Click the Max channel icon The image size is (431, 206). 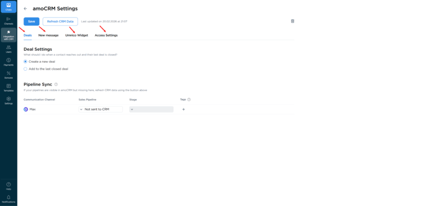click(26, 109)
